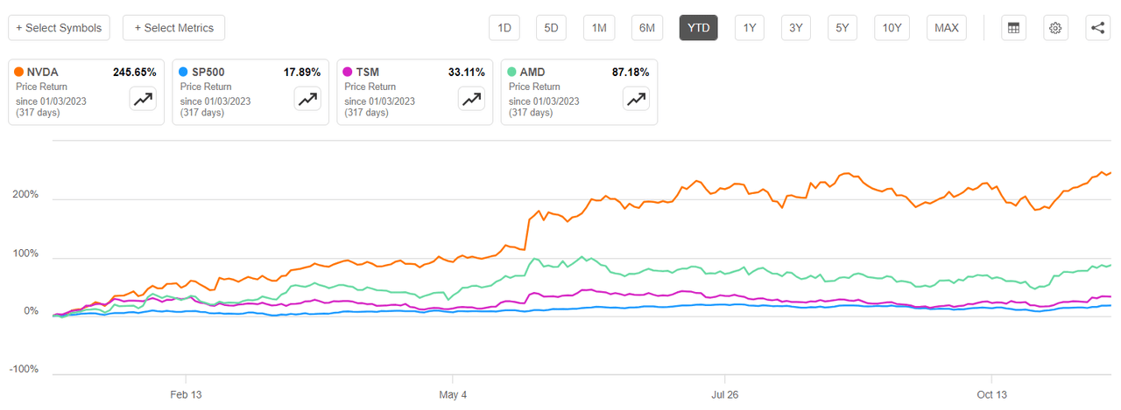Click the AMD green color dot
This screenshot has width=1121, height=410.
coord(512,73)
